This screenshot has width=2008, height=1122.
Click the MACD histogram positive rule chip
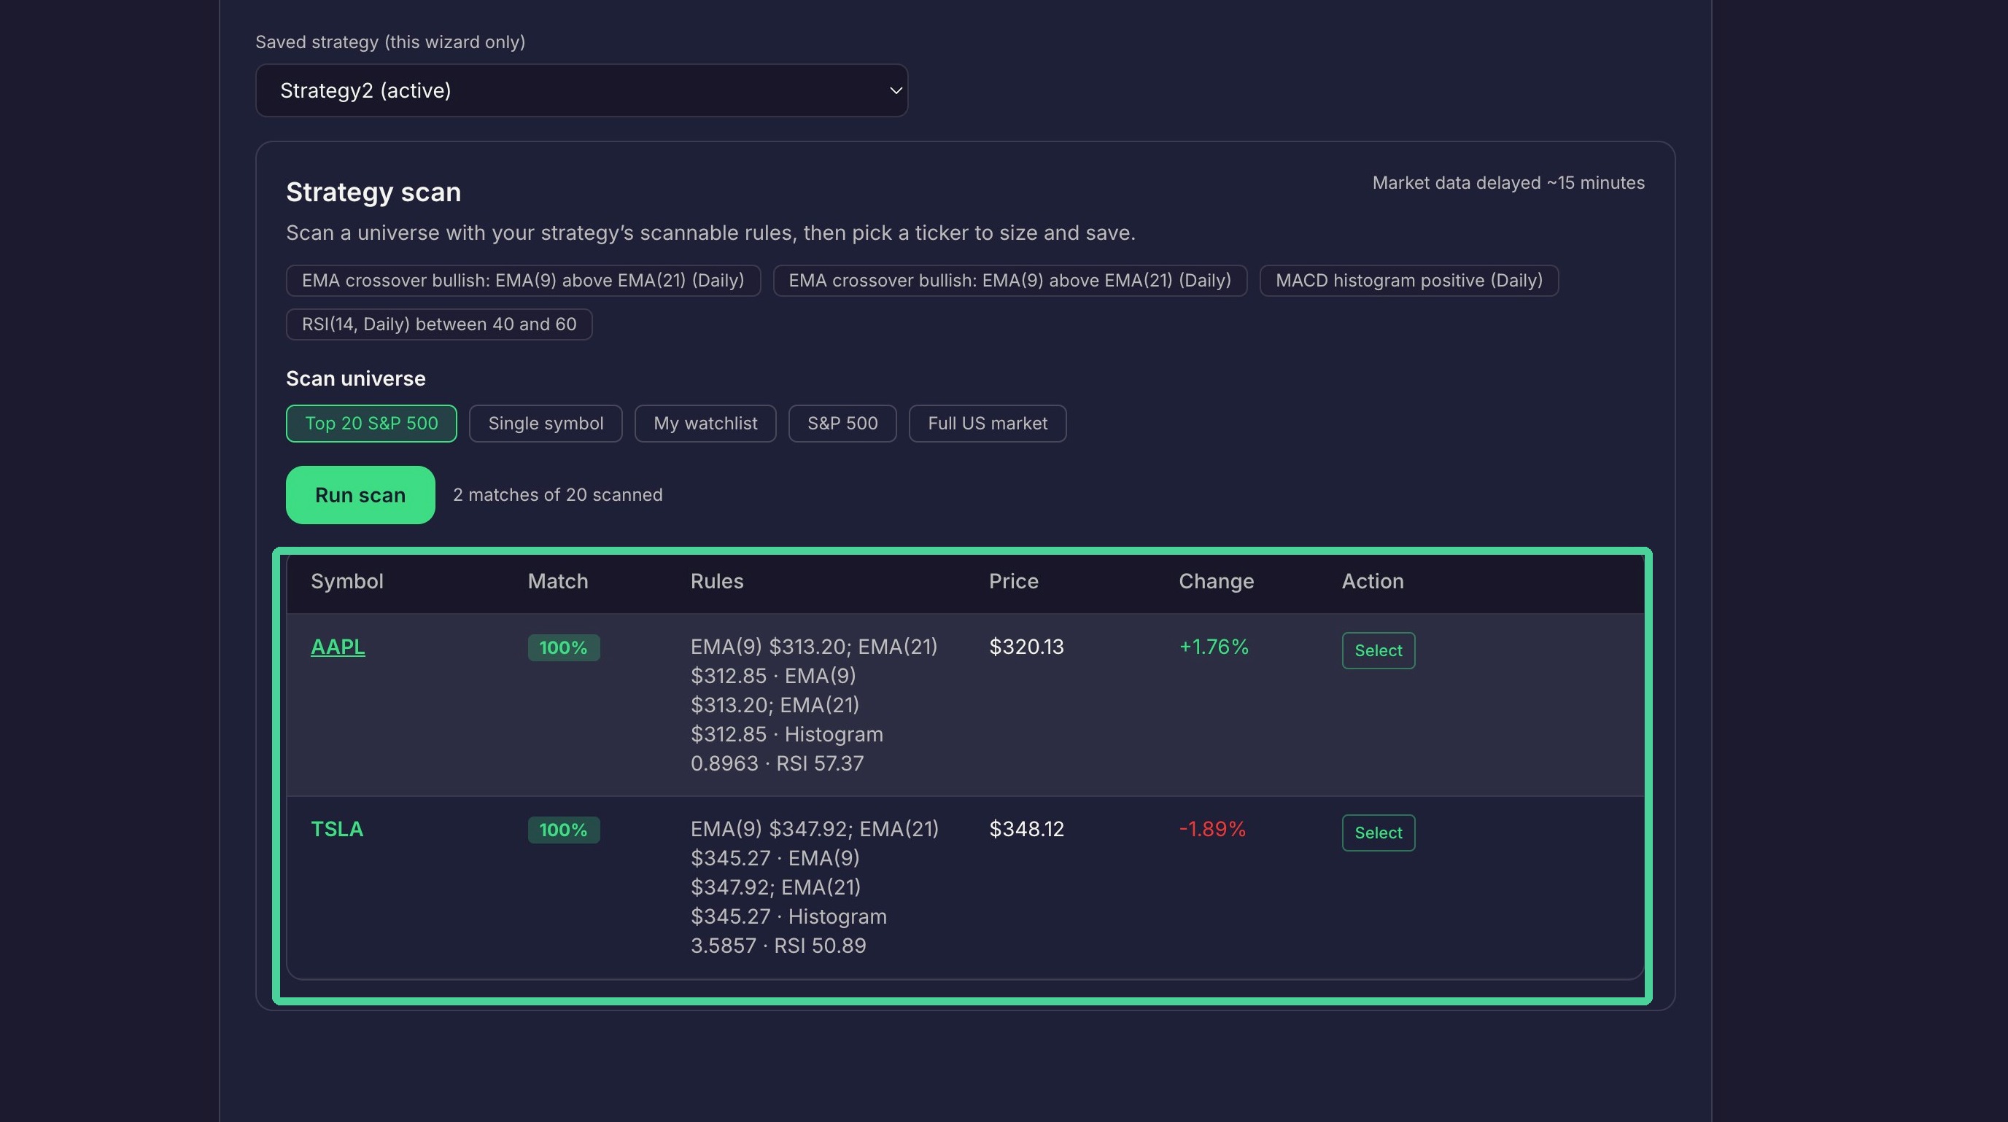pyautogui.click(x=1408, y=281)
